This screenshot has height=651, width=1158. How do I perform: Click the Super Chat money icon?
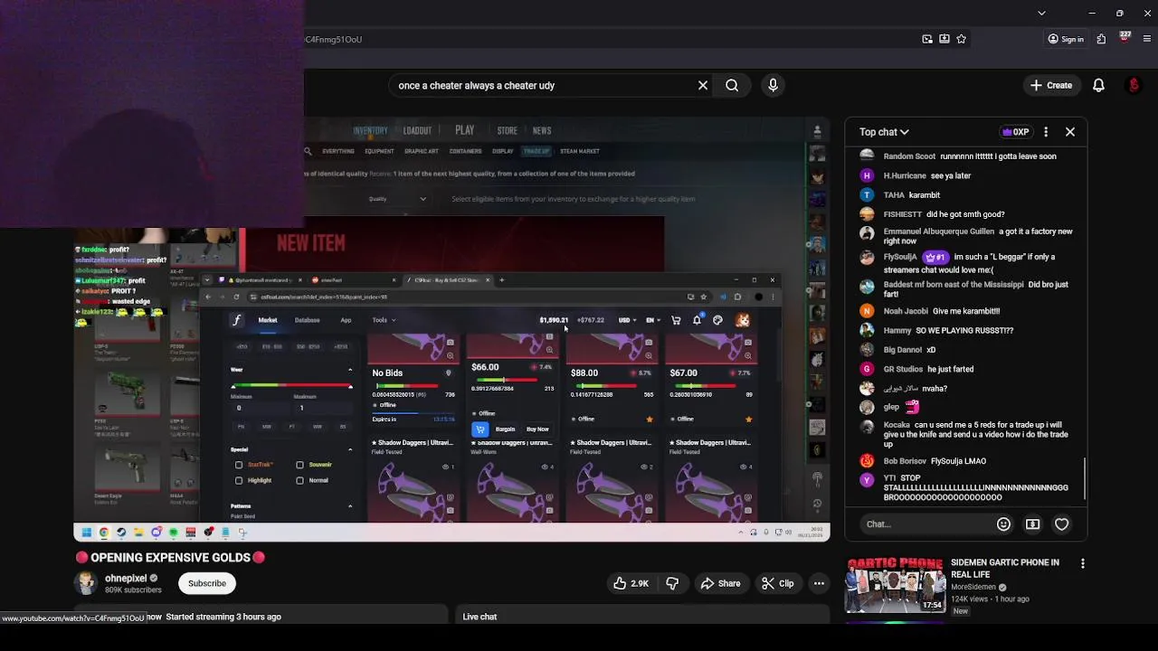[x=1032, y=524]
